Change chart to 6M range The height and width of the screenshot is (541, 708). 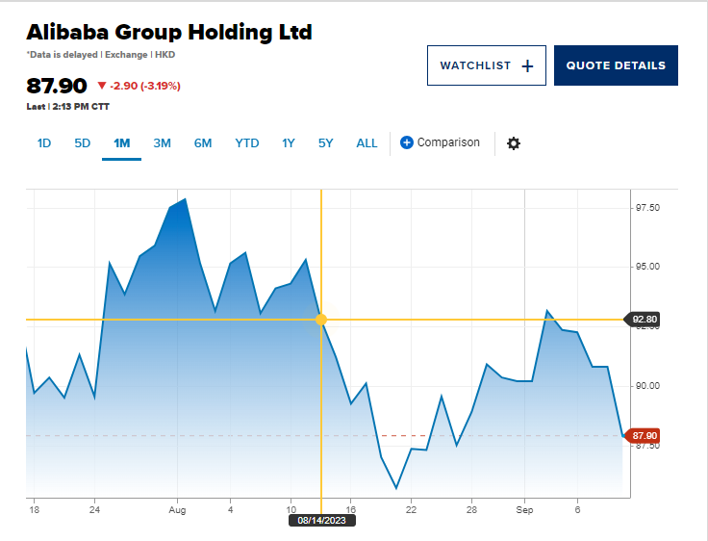pyautogui.click(x=203, y=143)
